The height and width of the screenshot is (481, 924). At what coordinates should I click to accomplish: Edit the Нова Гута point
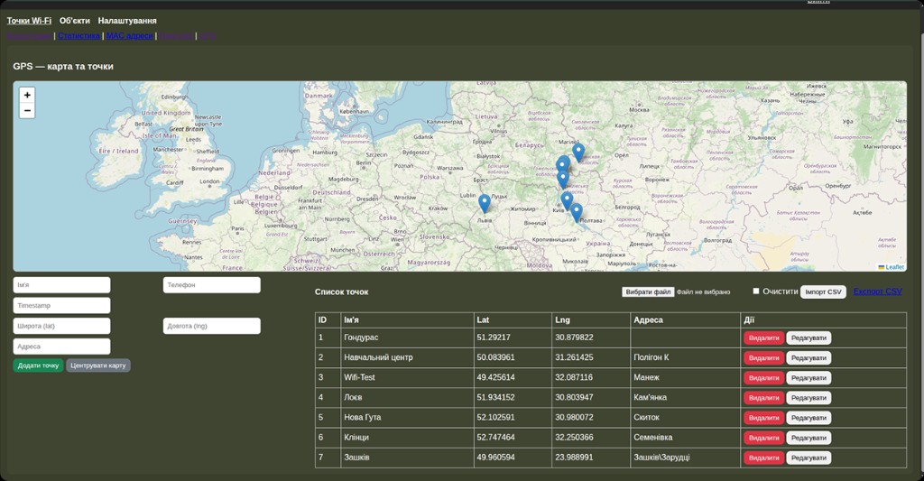pyautogui.click(x=808, y=418)
